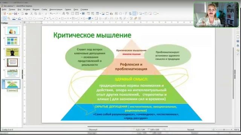Toggle Extrusion on the drawing toolbar
241x135 pixels.
point(140,18)
